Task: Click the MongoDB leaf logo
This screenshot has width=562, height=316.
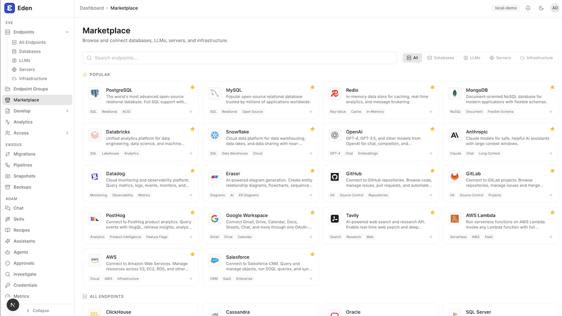Action: tap(454, 93)
